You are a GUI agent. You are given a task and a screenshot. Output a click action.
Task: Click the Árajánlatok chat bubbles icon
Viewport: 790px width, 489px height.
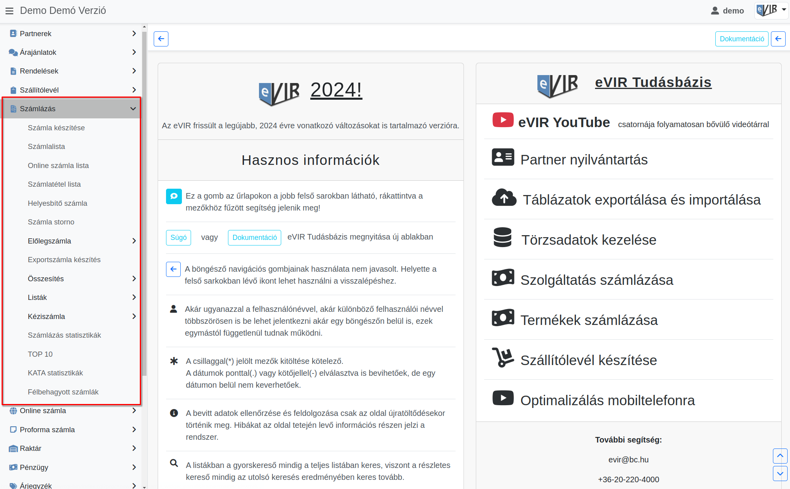13,52
